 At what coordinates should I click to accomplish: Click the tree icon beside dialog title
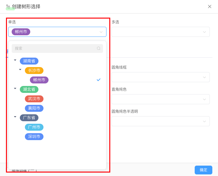point(8,6)
